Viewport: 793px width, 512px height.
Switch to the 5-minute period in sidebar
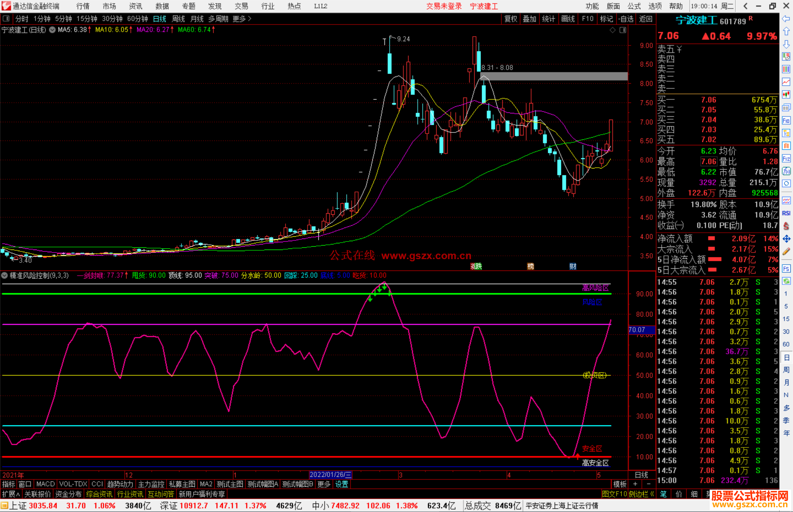pyautogui.click(x=786, y=306)
